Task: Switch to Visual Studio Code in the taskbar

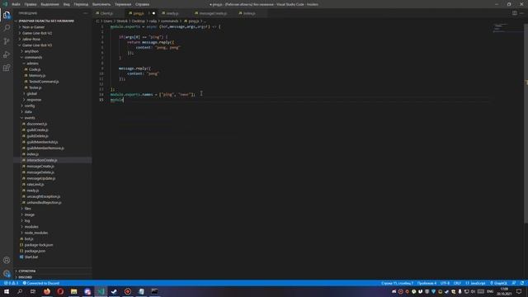Action: click(x=101, y=291)
